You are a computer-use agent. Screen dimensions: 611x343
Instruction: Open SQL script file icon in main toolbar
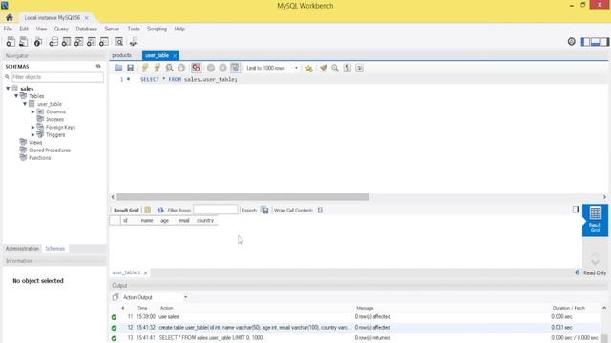click(23, 42)
